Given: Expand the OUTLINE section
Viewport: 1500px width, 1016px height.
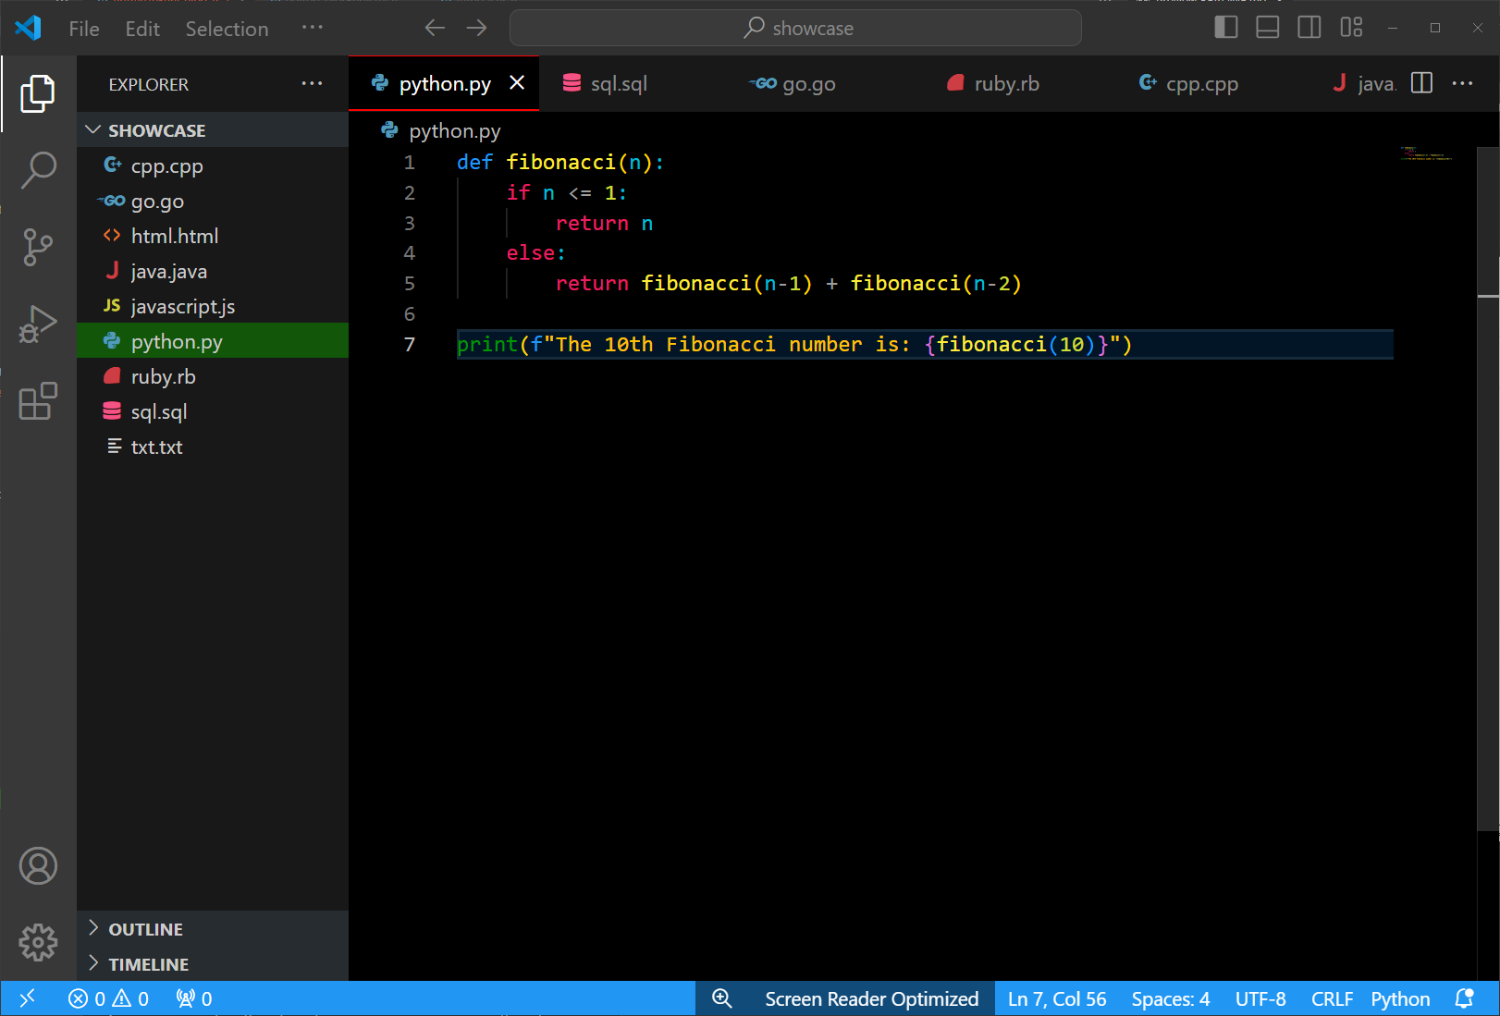Looking at the screenshot, I should pyautogui.click(x=213, y=929).
